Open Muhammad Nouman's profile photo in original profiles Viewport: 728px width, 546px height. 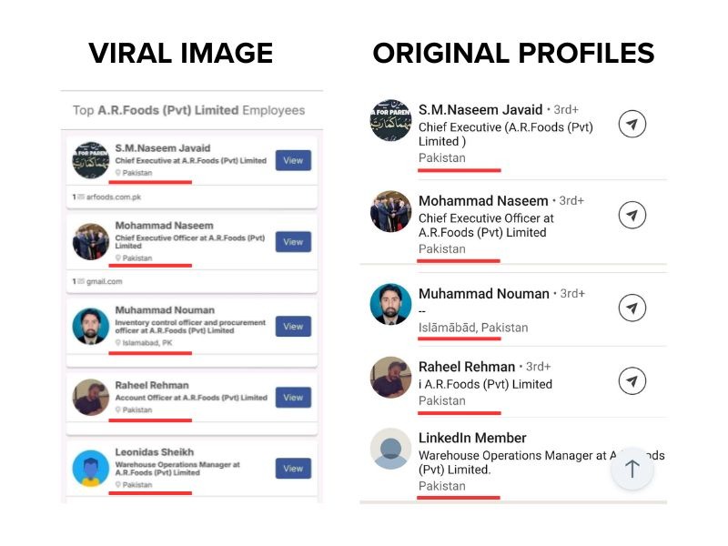(x=391, y=304)
